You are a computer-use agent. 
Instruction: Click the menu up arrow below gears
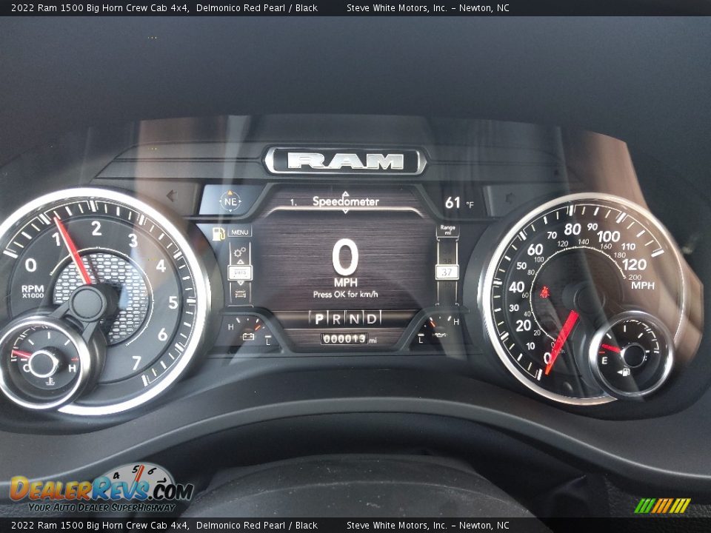(x=240, y=262)
